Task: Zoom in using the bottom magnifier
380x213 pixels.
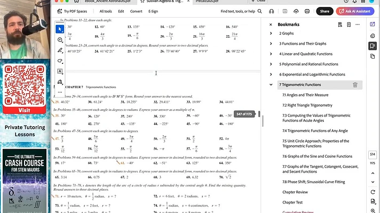Action: pyautogui.click(x=373, y=211)
